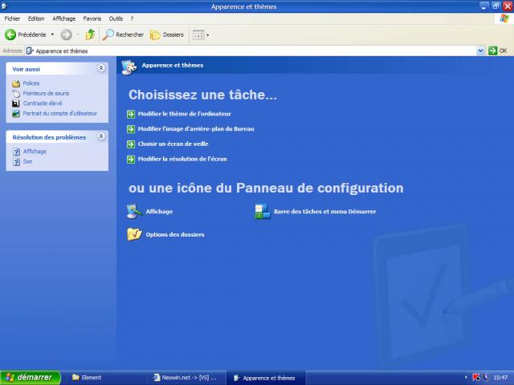Image resolution: width=514 pixels, height=385 pixels.
Task: Click the Apparence et thèmes taskbar button
Action: 266,378
